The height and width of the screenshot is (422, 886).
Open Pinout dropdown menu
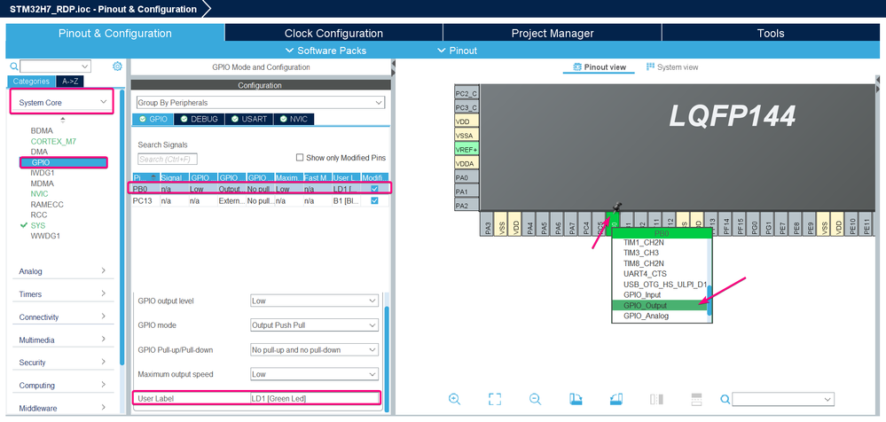[x=457, y=51]
